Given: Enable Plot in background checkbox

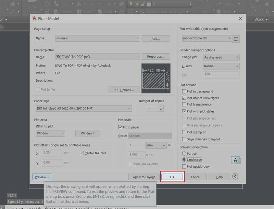Looking at the screenshot, I should [x=184, y=92].
